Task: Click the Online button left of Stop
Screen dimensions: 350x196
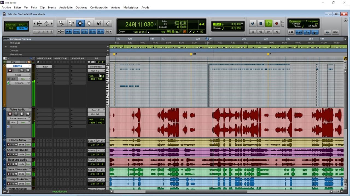Action: click(253, 24)
